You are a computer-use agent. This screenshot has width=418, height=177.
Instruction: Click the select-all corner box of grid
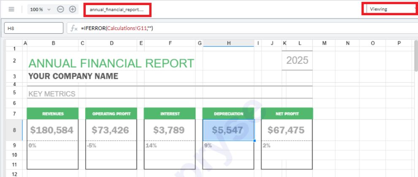click(14, 43)
